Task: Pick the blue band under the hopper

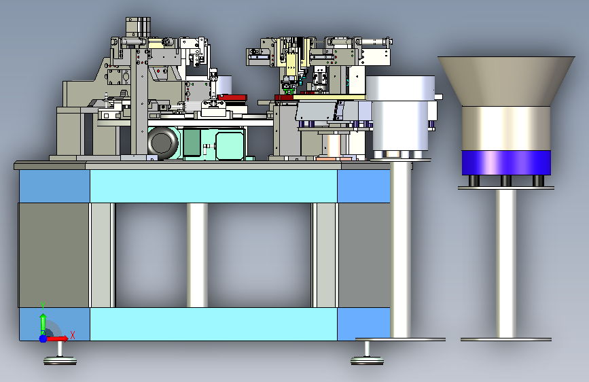Action: 506,163
